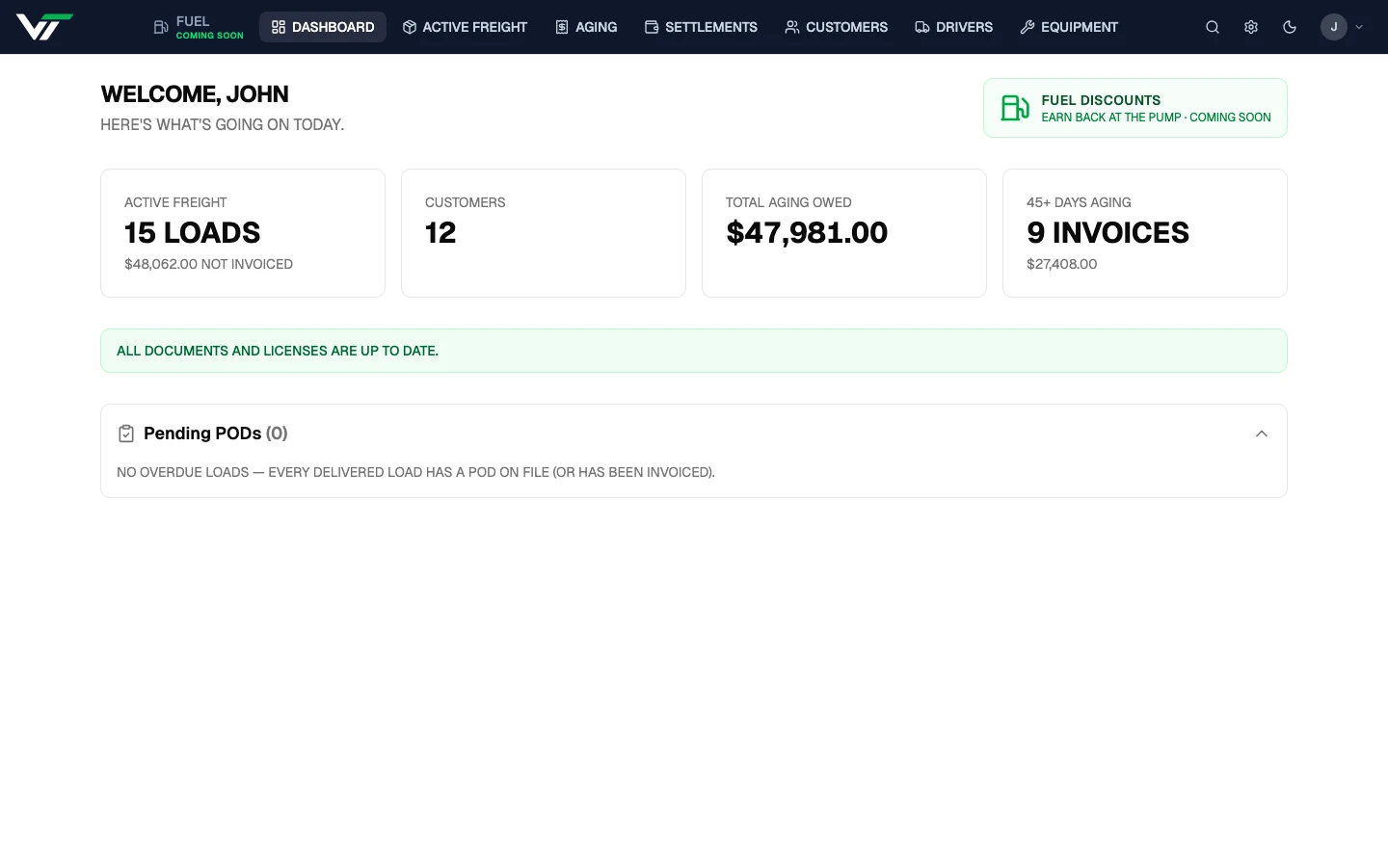Screen dimensions: 1388x867
Task: Click the $27,408.00 amount
Action: (1061, 264)
